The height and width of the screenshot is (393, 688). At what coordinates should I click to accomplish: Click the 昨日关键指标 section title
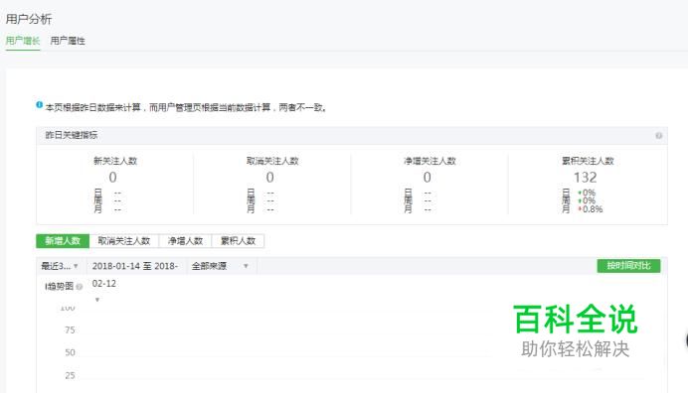(71, 135)
